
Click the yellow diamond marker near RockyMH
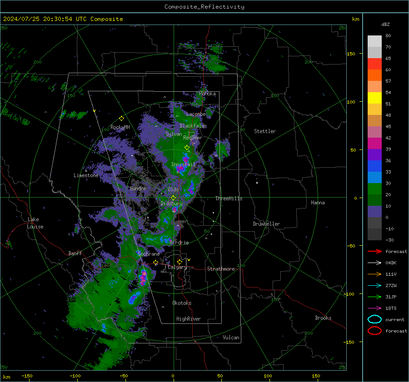click(x=121, y=119)
